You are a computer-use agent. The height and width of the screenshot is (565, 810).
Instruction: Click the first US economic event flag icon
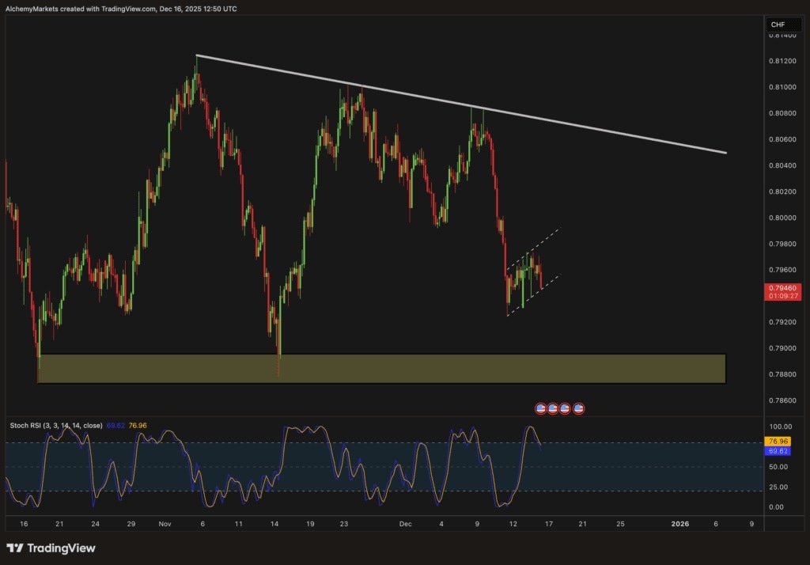541,408
